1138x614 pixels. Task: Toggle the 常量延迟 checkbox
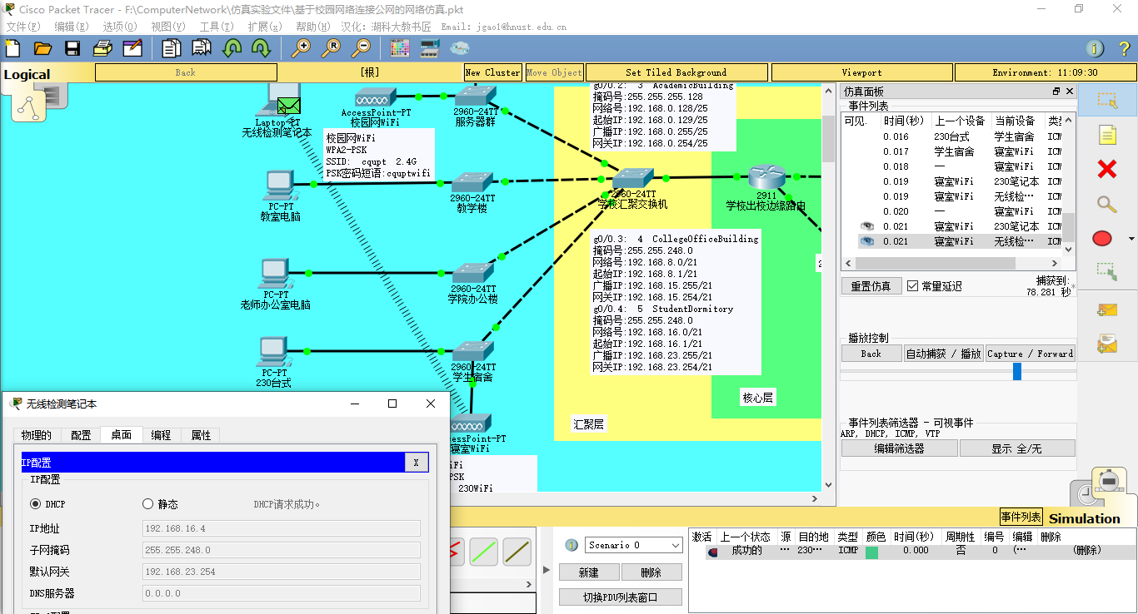912,285
